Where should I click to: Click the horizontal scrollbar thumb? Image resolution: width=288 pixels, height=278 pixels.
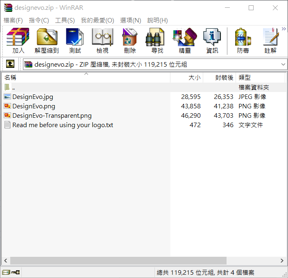point(118,260)
